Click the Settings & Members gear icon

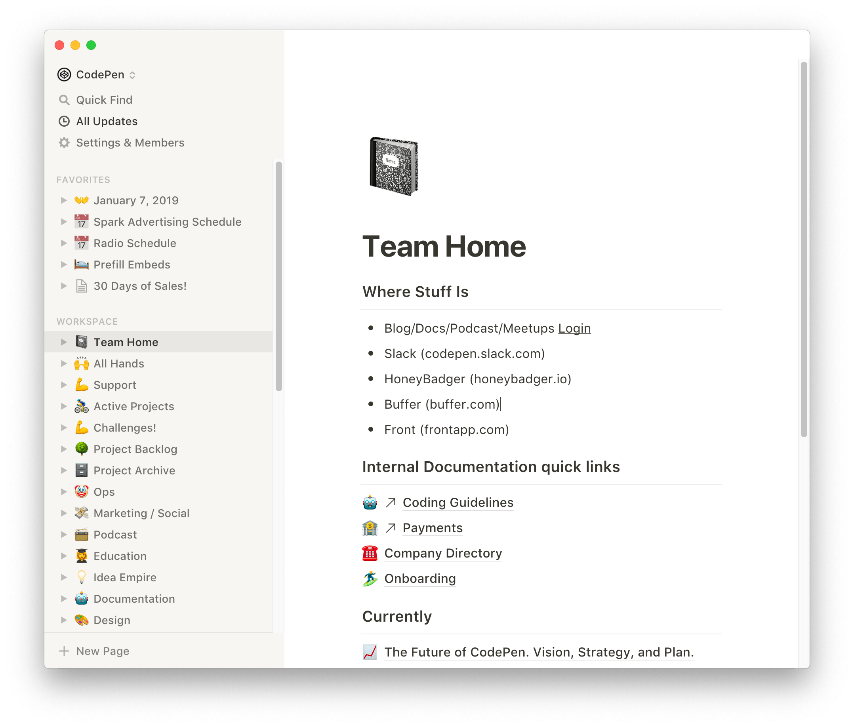tap(64, 143)
